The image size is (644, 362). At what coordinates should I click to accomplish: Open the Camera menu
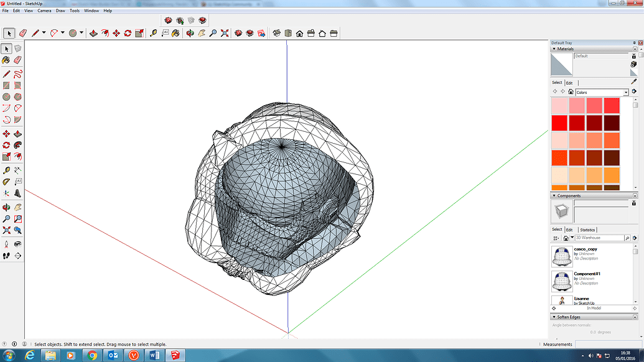(44, 11)
